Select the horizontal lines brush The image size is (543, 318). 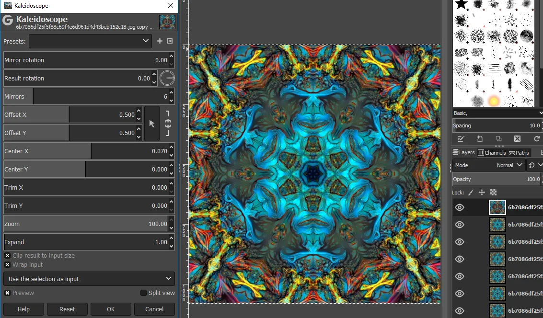[x=494, y=68]
